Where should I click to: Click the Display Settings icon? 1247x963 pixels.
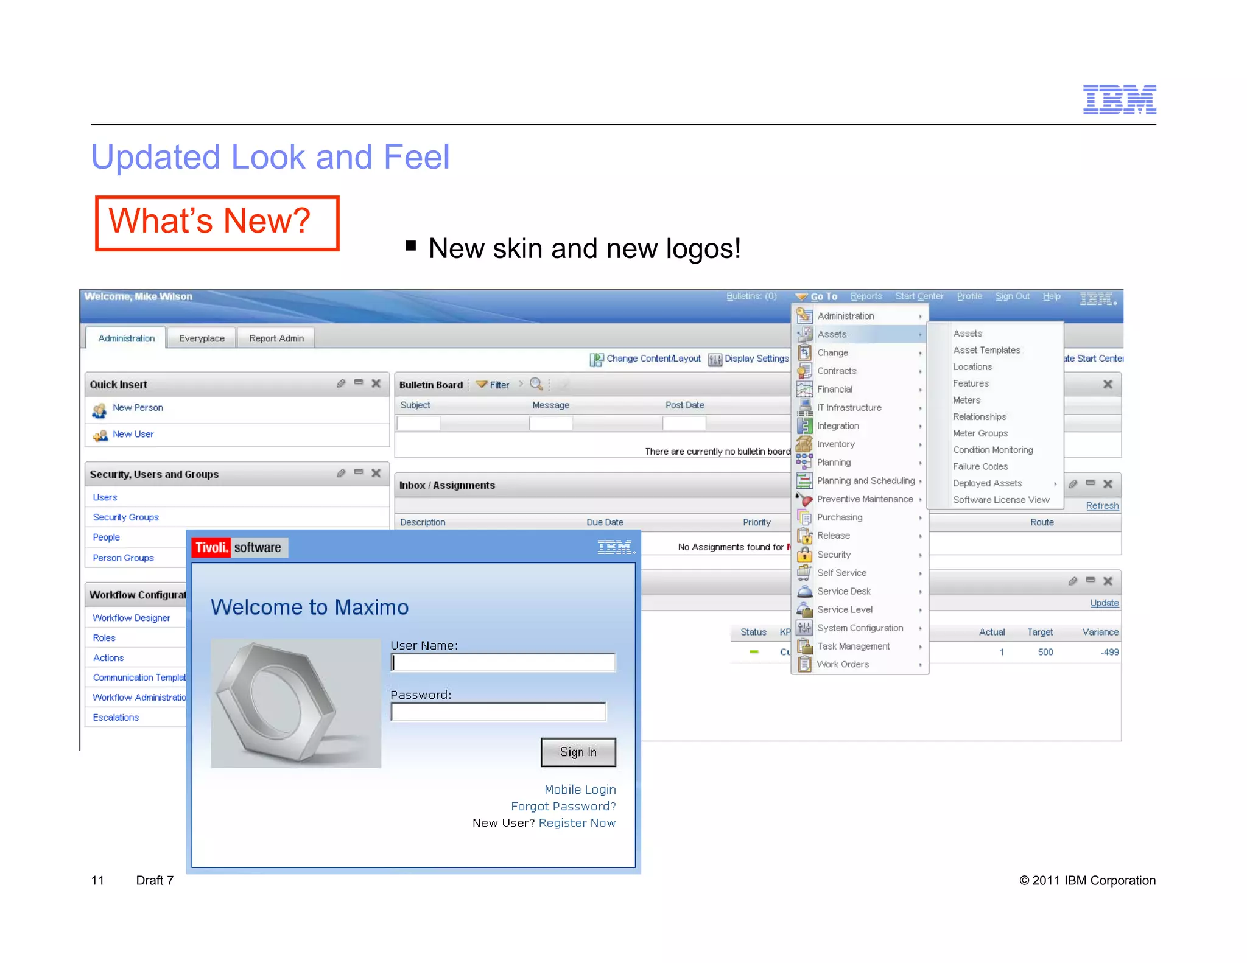(715, 359)
